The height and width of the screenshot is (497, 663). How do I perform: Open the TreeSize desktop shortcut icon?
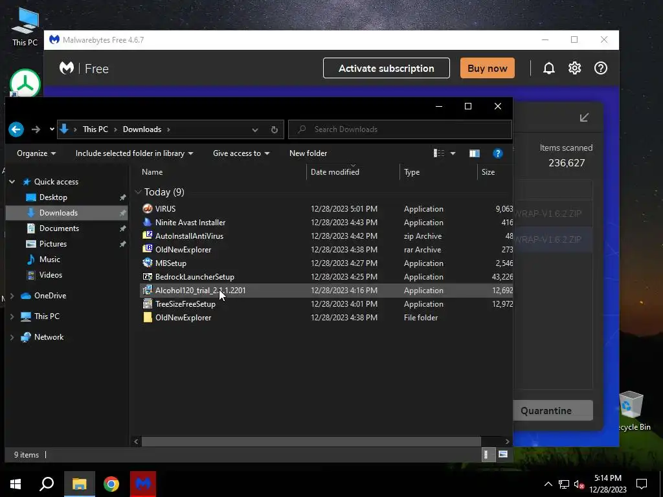click(25, 83)
